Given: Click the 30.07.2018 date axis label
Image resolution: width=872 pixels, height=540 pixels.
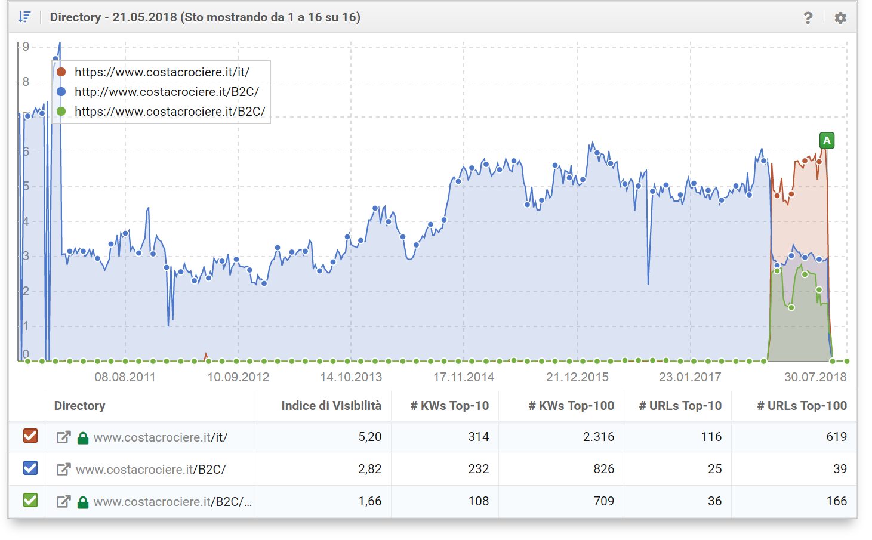Looking at the screenshot, I should 815,377.
